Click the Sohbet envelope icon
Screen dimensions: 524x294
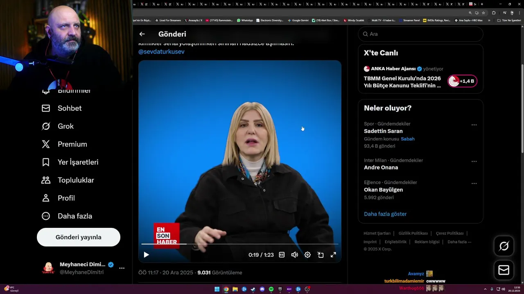[46, 108]
